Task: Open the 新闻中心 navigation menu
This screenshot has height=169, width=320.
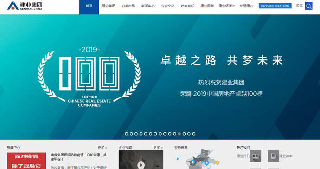Action: [148, 6]
